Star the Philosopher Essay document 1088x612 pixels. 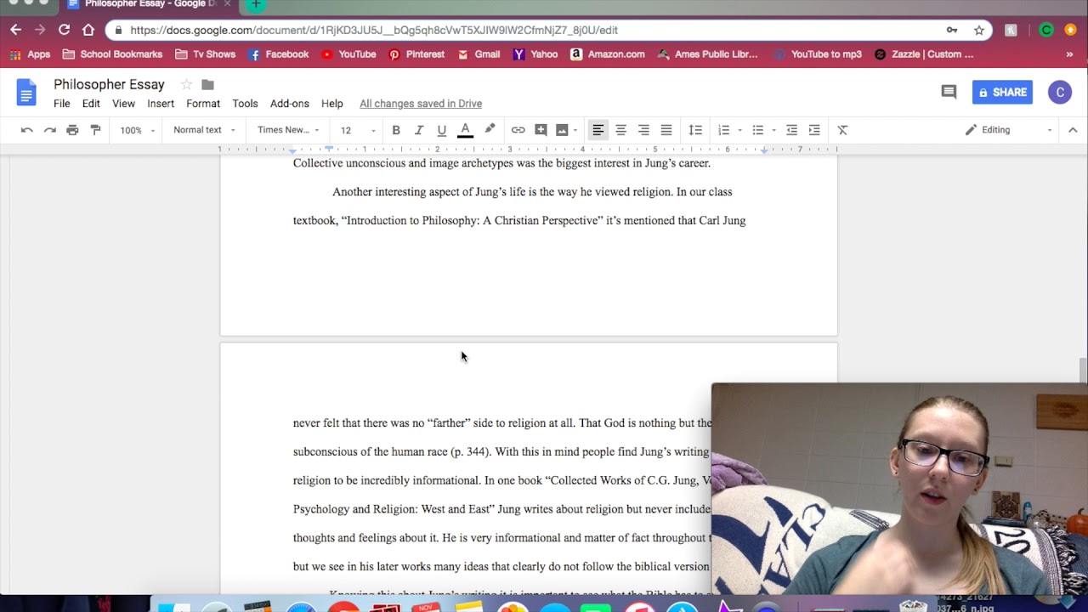(185, 85)
